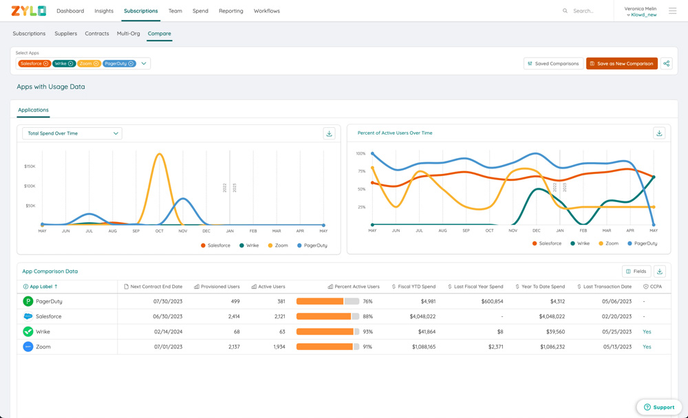Click the Zoom CCPA Yes link
This screenshot has height=418, width=688.
tap(647, 346)
